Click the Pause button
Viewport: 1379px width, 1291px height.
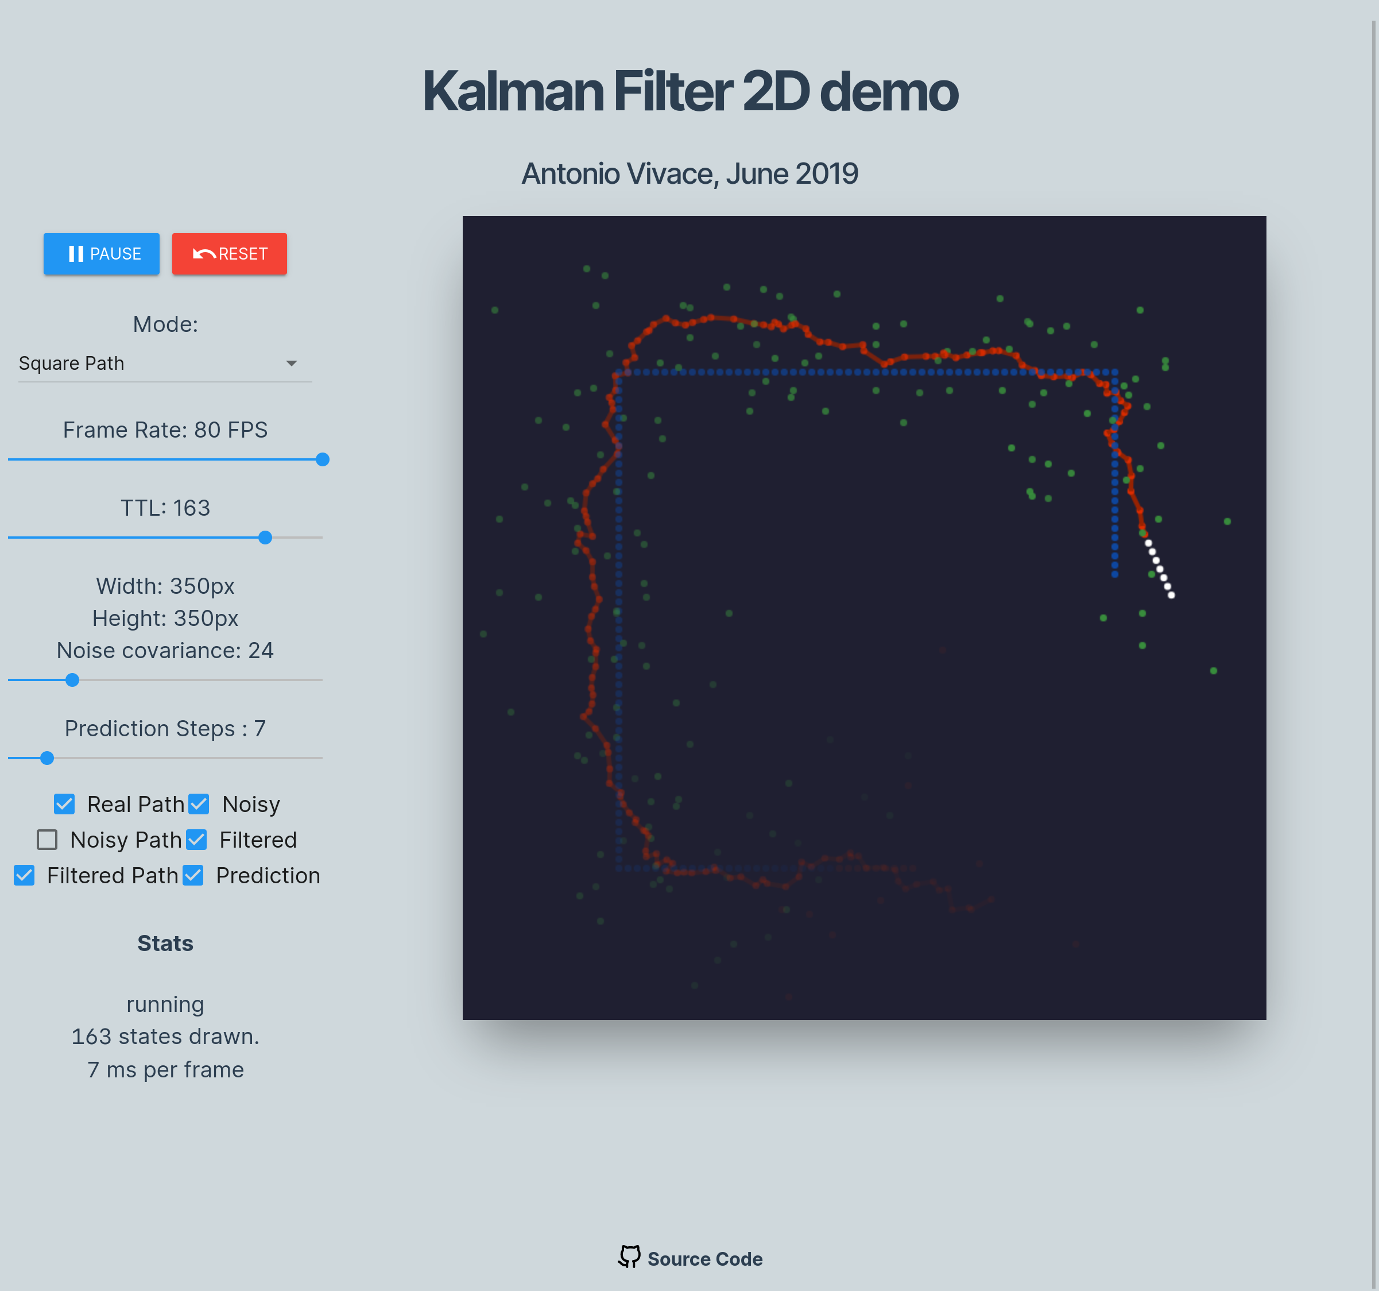(x=101, y=254)
